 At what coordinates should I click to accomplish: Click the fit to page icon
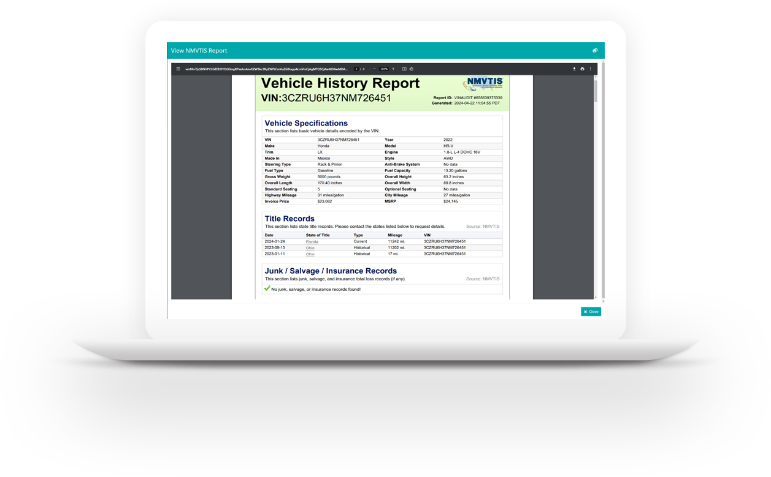[404, 69]
